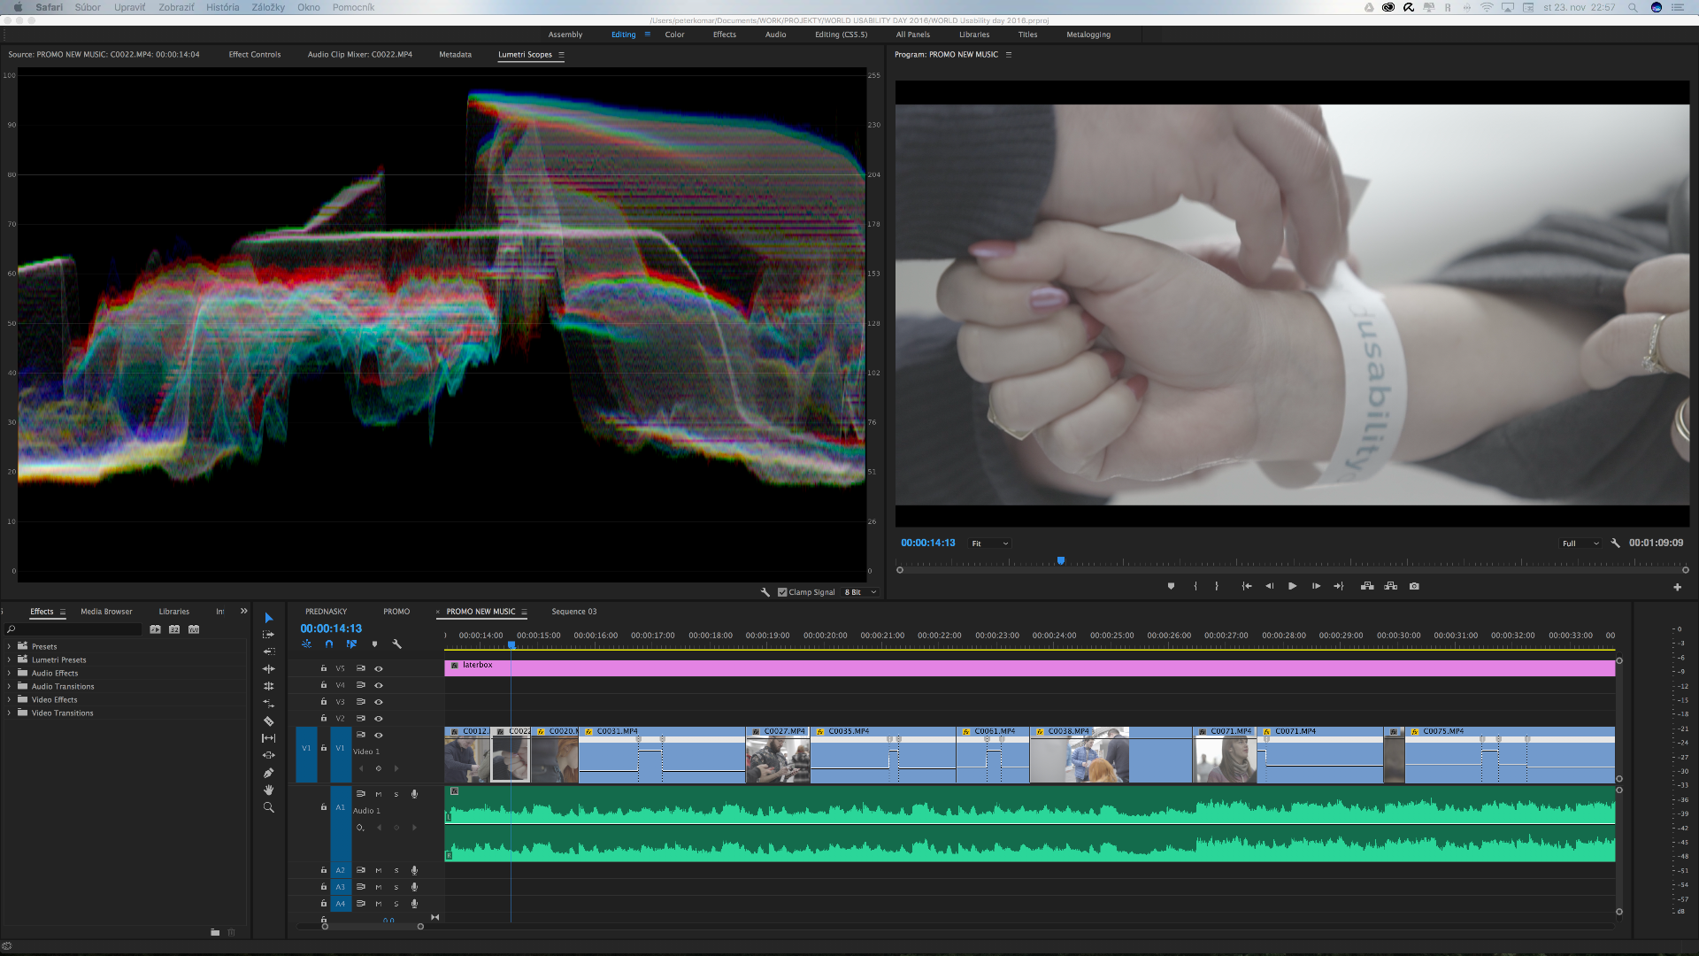Open the Full playback resolution dropdown

click(x=1580, y=544)
